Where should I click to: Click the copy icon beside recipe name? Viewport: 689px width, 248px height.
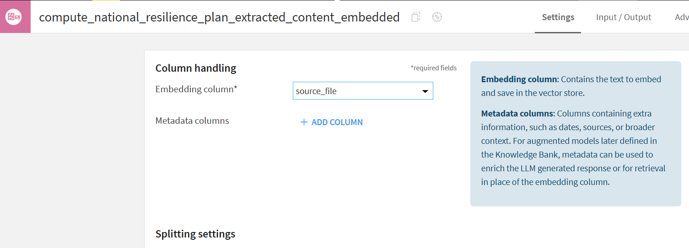[x=415, y=17]
